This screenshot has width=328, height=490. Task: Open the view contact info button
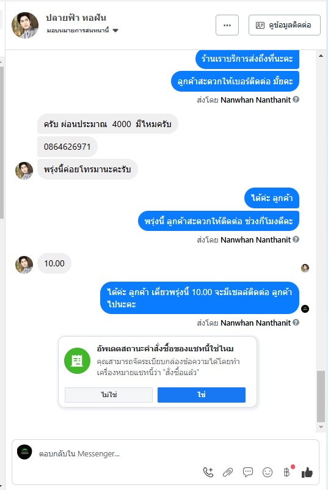pos(284,25)
